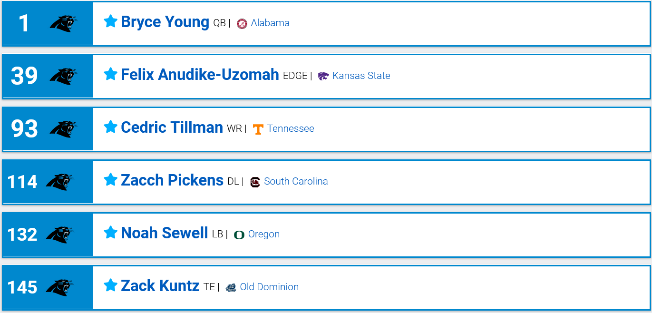This screenshot has width=652, height=313.
Task: Click the Alabama crimson logo icon
Action: click(x=242, y=23)
